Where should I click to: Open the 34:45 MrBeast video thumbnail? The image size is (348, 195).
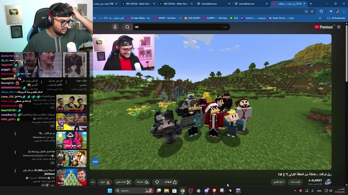coord(72,177)
